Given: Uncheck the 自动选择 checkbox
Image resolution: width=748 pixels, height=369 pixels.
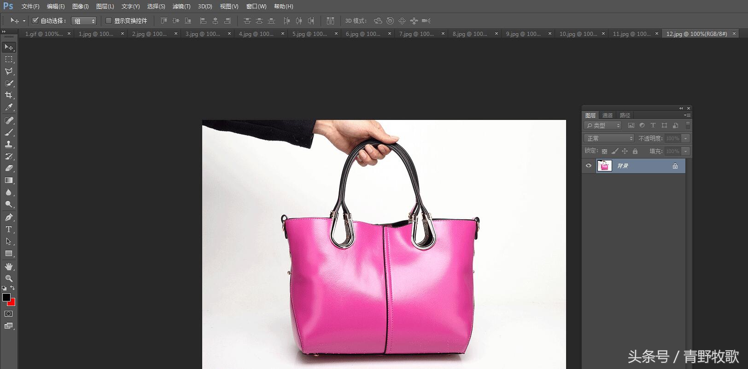Looking at the screenshot, I should pos(35,21).
